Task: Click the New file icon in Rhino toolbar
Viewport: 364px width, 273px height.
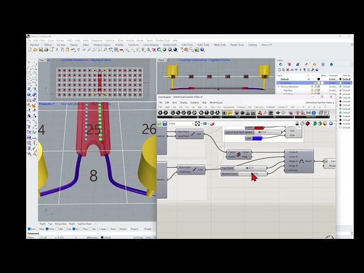Action: click(30, 49)
